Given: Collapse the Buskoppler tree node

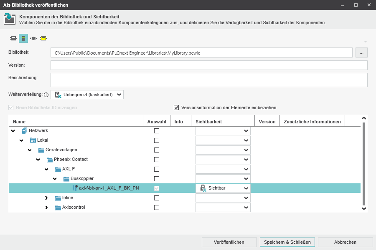Looking at the screenshot, I should coord(55,179).
